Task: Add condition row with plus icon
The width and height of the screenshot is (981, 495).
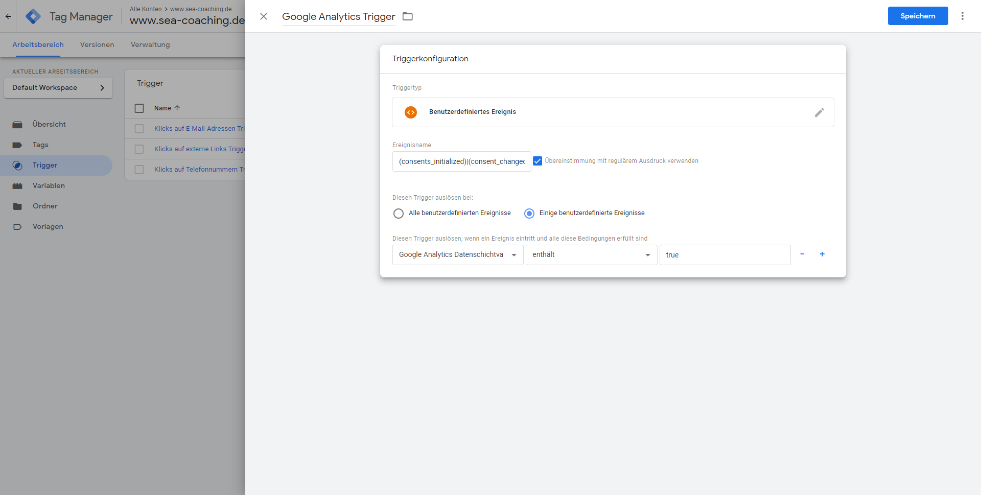Action: coord(822,254)
